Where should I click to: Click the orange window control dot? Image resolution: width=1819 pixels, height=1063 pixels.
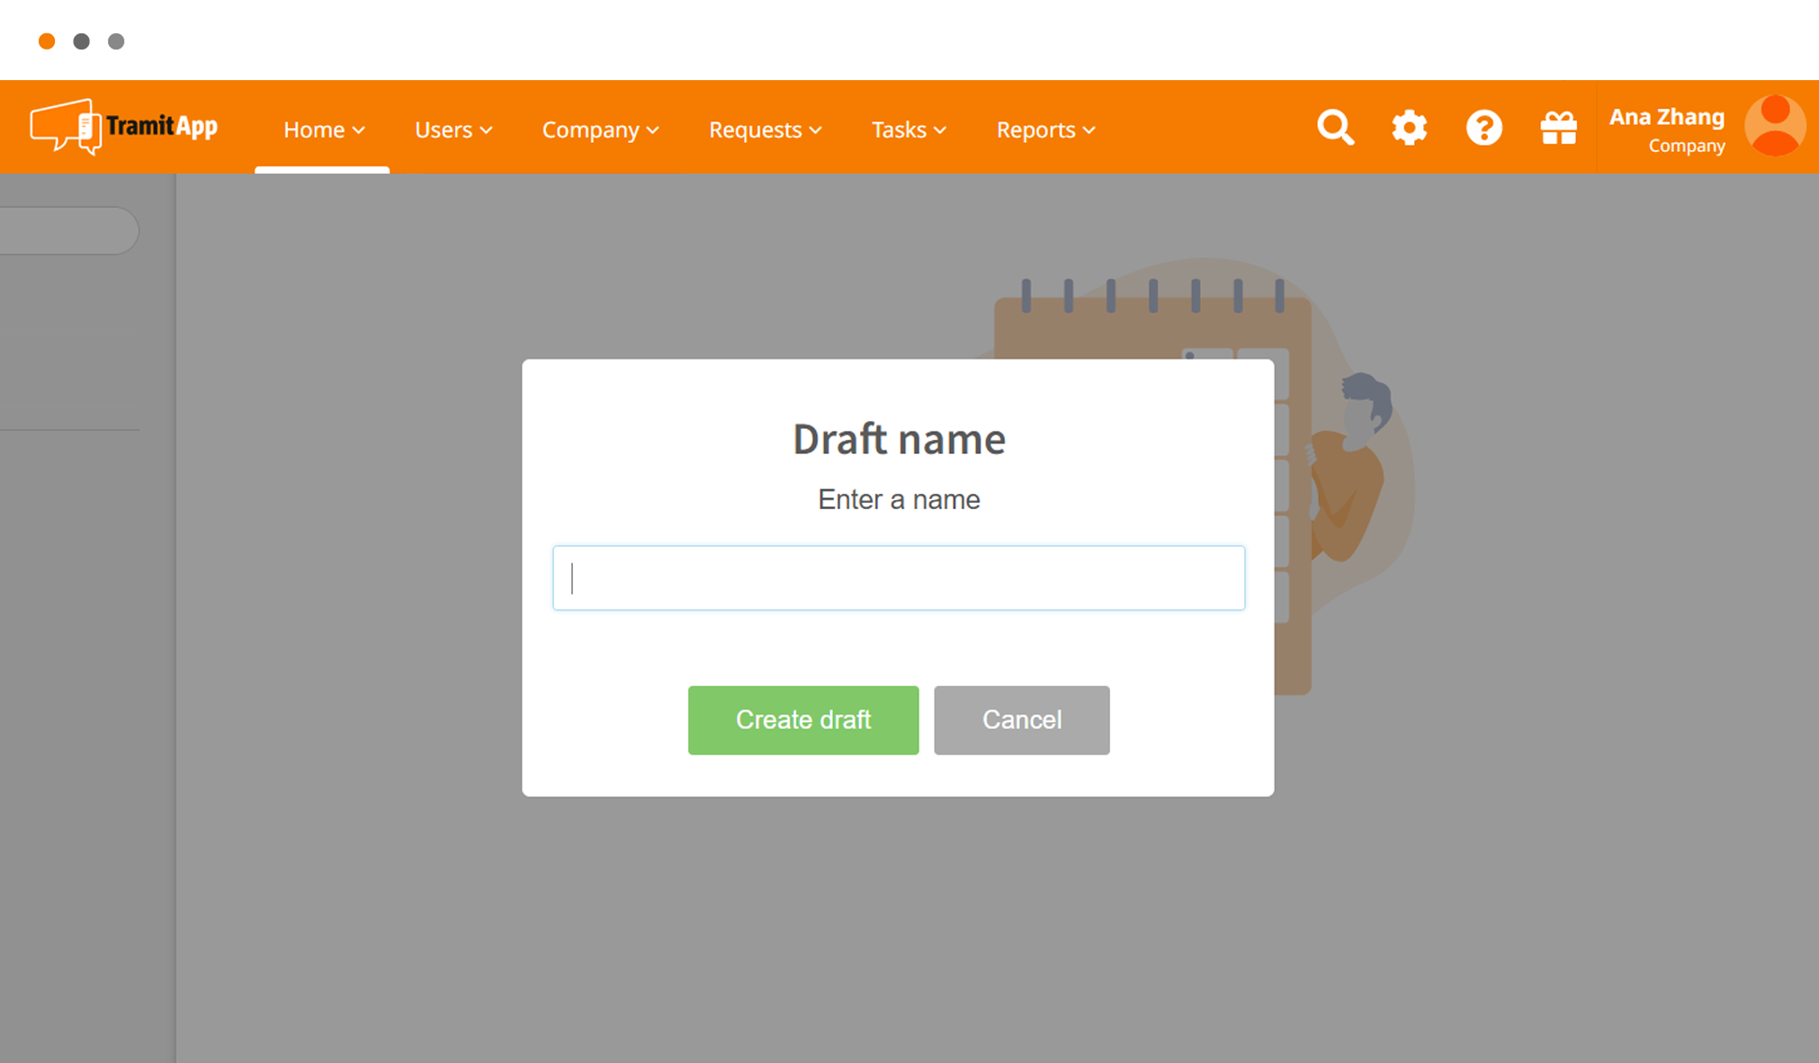click(47, 41)
